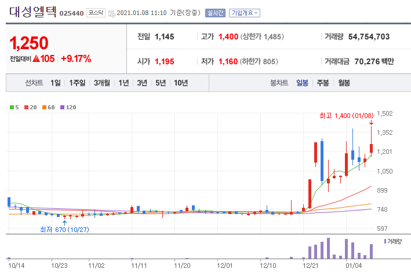Click the current price 1,250
411x280 pixels.
tap(29, 43)
